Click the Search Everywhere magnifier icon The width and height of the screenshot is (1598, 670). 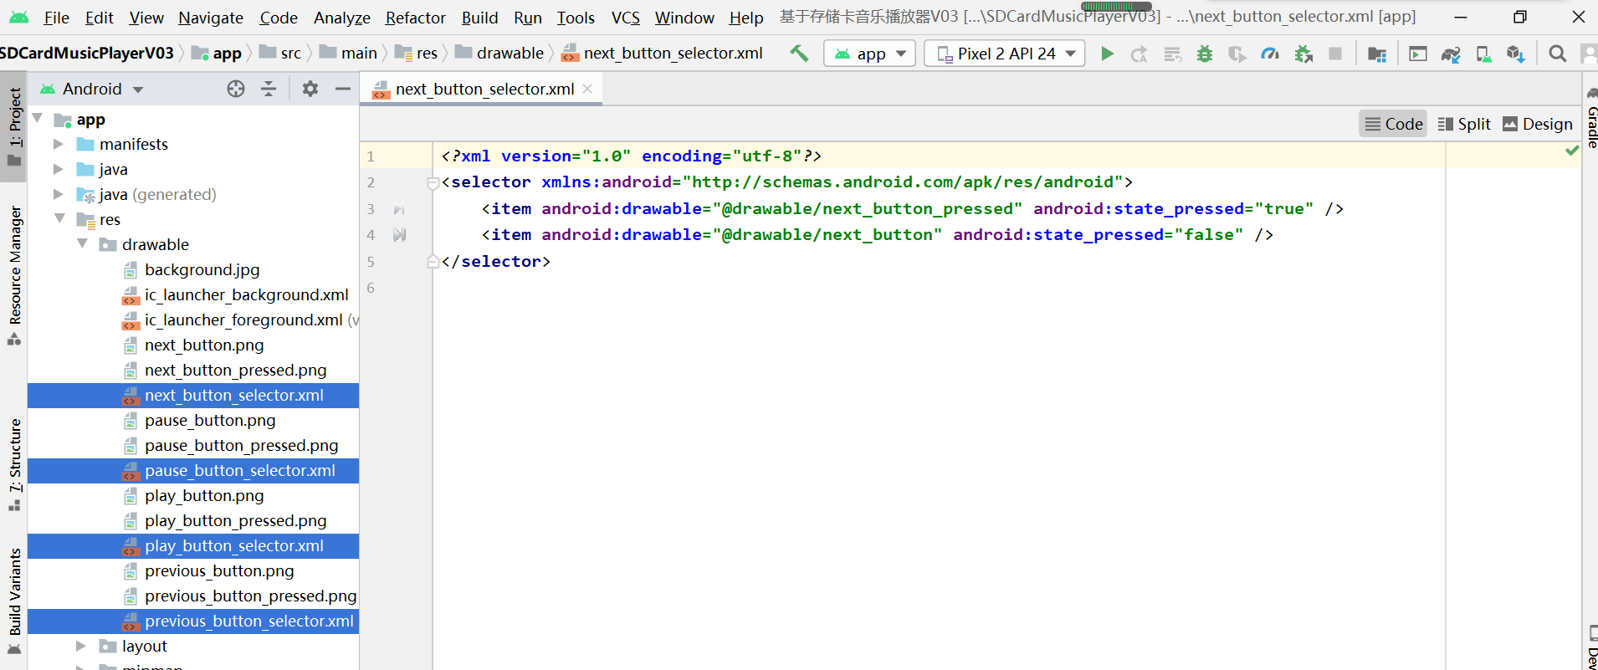pos(1557,54)
